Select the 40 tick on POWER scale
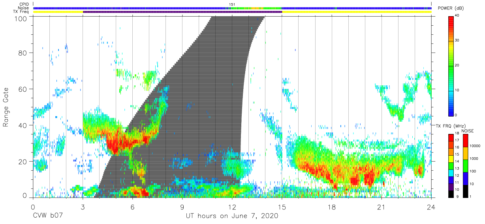The image size is (485, 224). tap(457, 16)
